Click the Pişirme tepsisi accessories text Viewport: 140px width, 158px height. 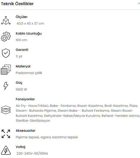47,137
